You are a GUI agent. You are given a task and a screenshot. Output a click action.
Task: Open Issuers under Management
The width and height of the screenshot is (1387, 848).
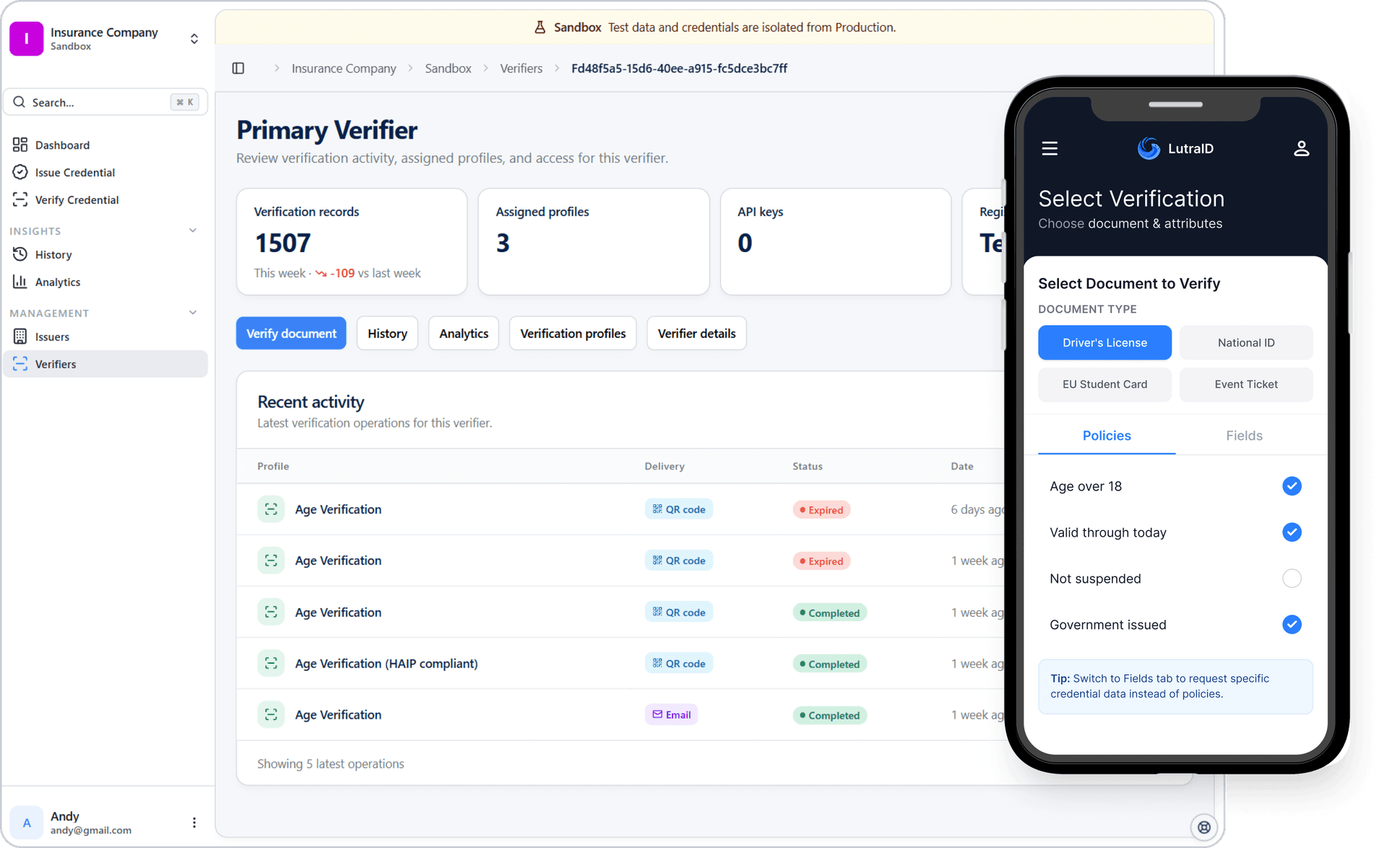105,337
